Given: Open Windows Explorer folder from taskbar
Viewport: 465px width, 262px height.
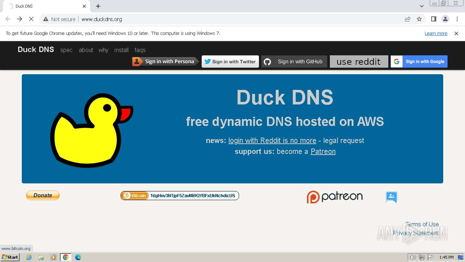Looking at the screenshot, I should [41, 257].
